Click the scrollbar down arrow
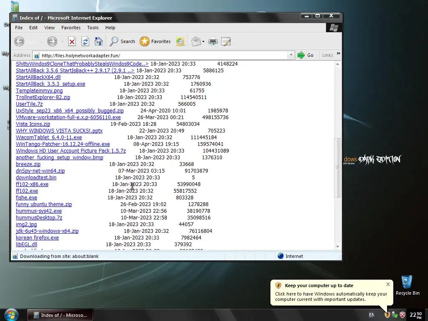 click(338, 247)
